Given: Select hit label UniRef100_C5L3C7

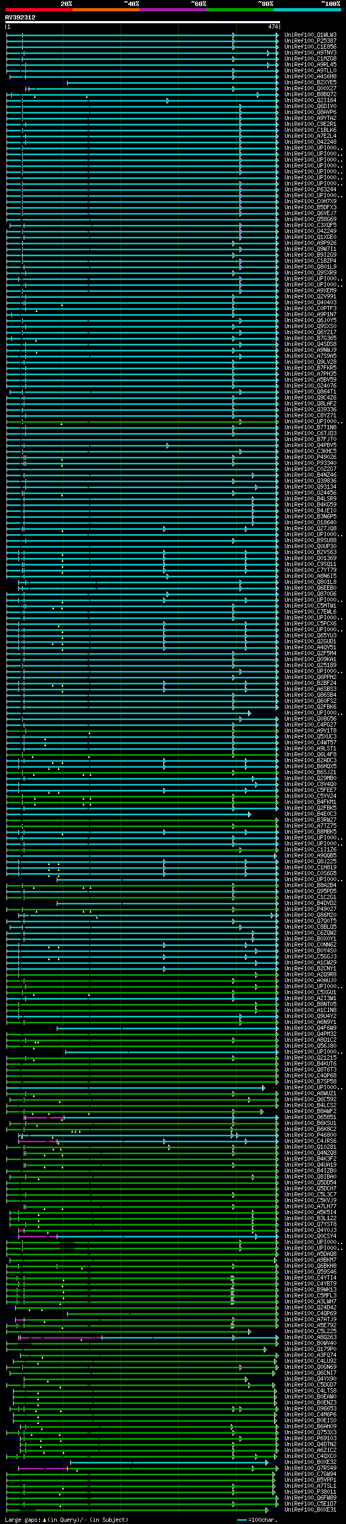Looking at the screenshot, I should click(x=310, y=1194).
